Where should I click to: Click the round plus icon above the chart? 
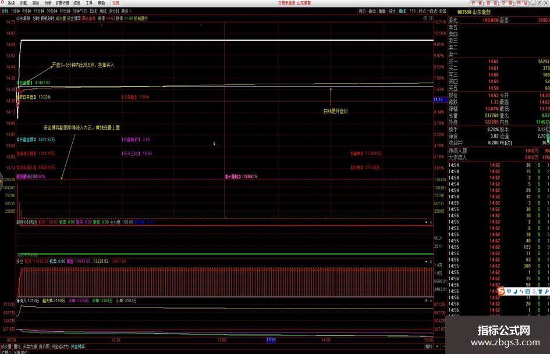[x=425, y=18]
